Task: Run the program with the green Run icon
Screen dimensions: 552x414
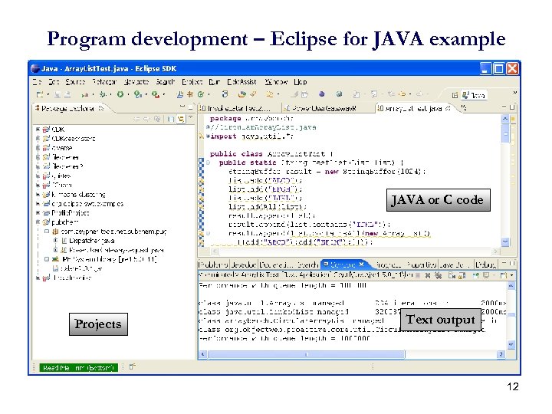Action: (120, 94)
